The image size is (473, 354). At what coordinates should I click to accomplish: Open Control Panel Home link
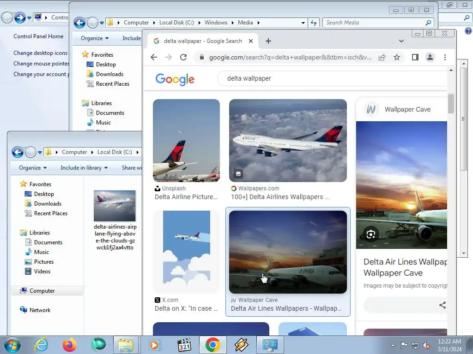(x=38, y=36)
